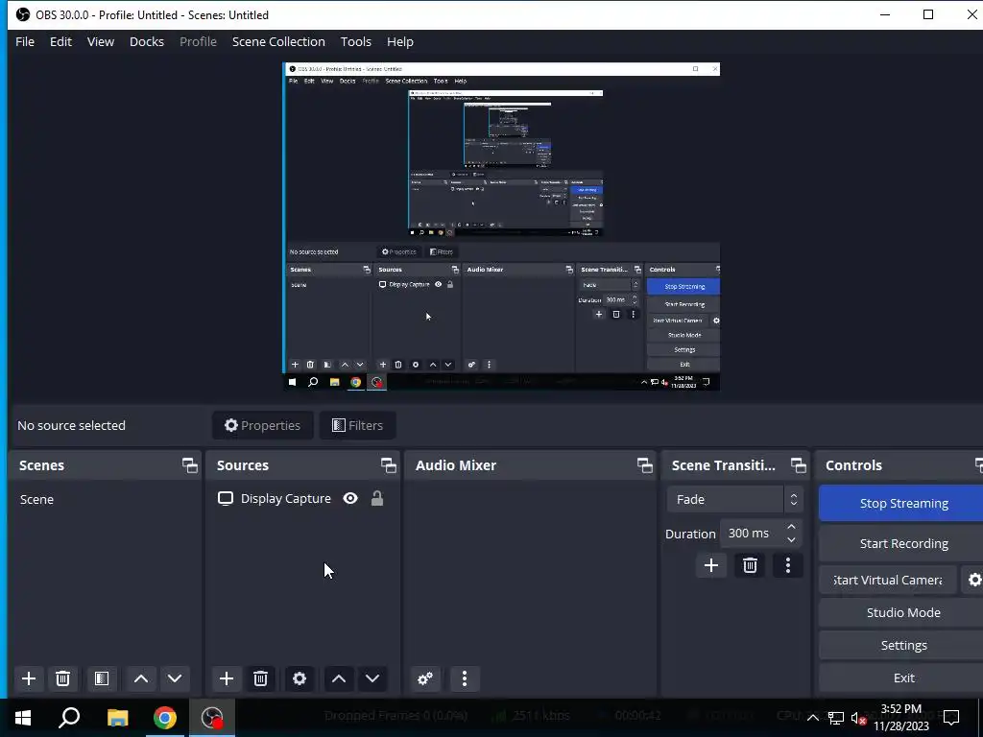Add a new scene with plus icon
Screen dimensions: 983x737
point(28,678)
